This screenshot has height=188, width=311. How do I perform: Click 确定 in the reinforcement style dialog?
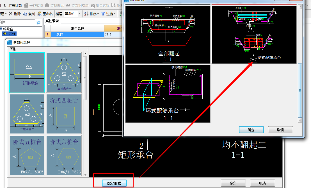tap(251, 130)
